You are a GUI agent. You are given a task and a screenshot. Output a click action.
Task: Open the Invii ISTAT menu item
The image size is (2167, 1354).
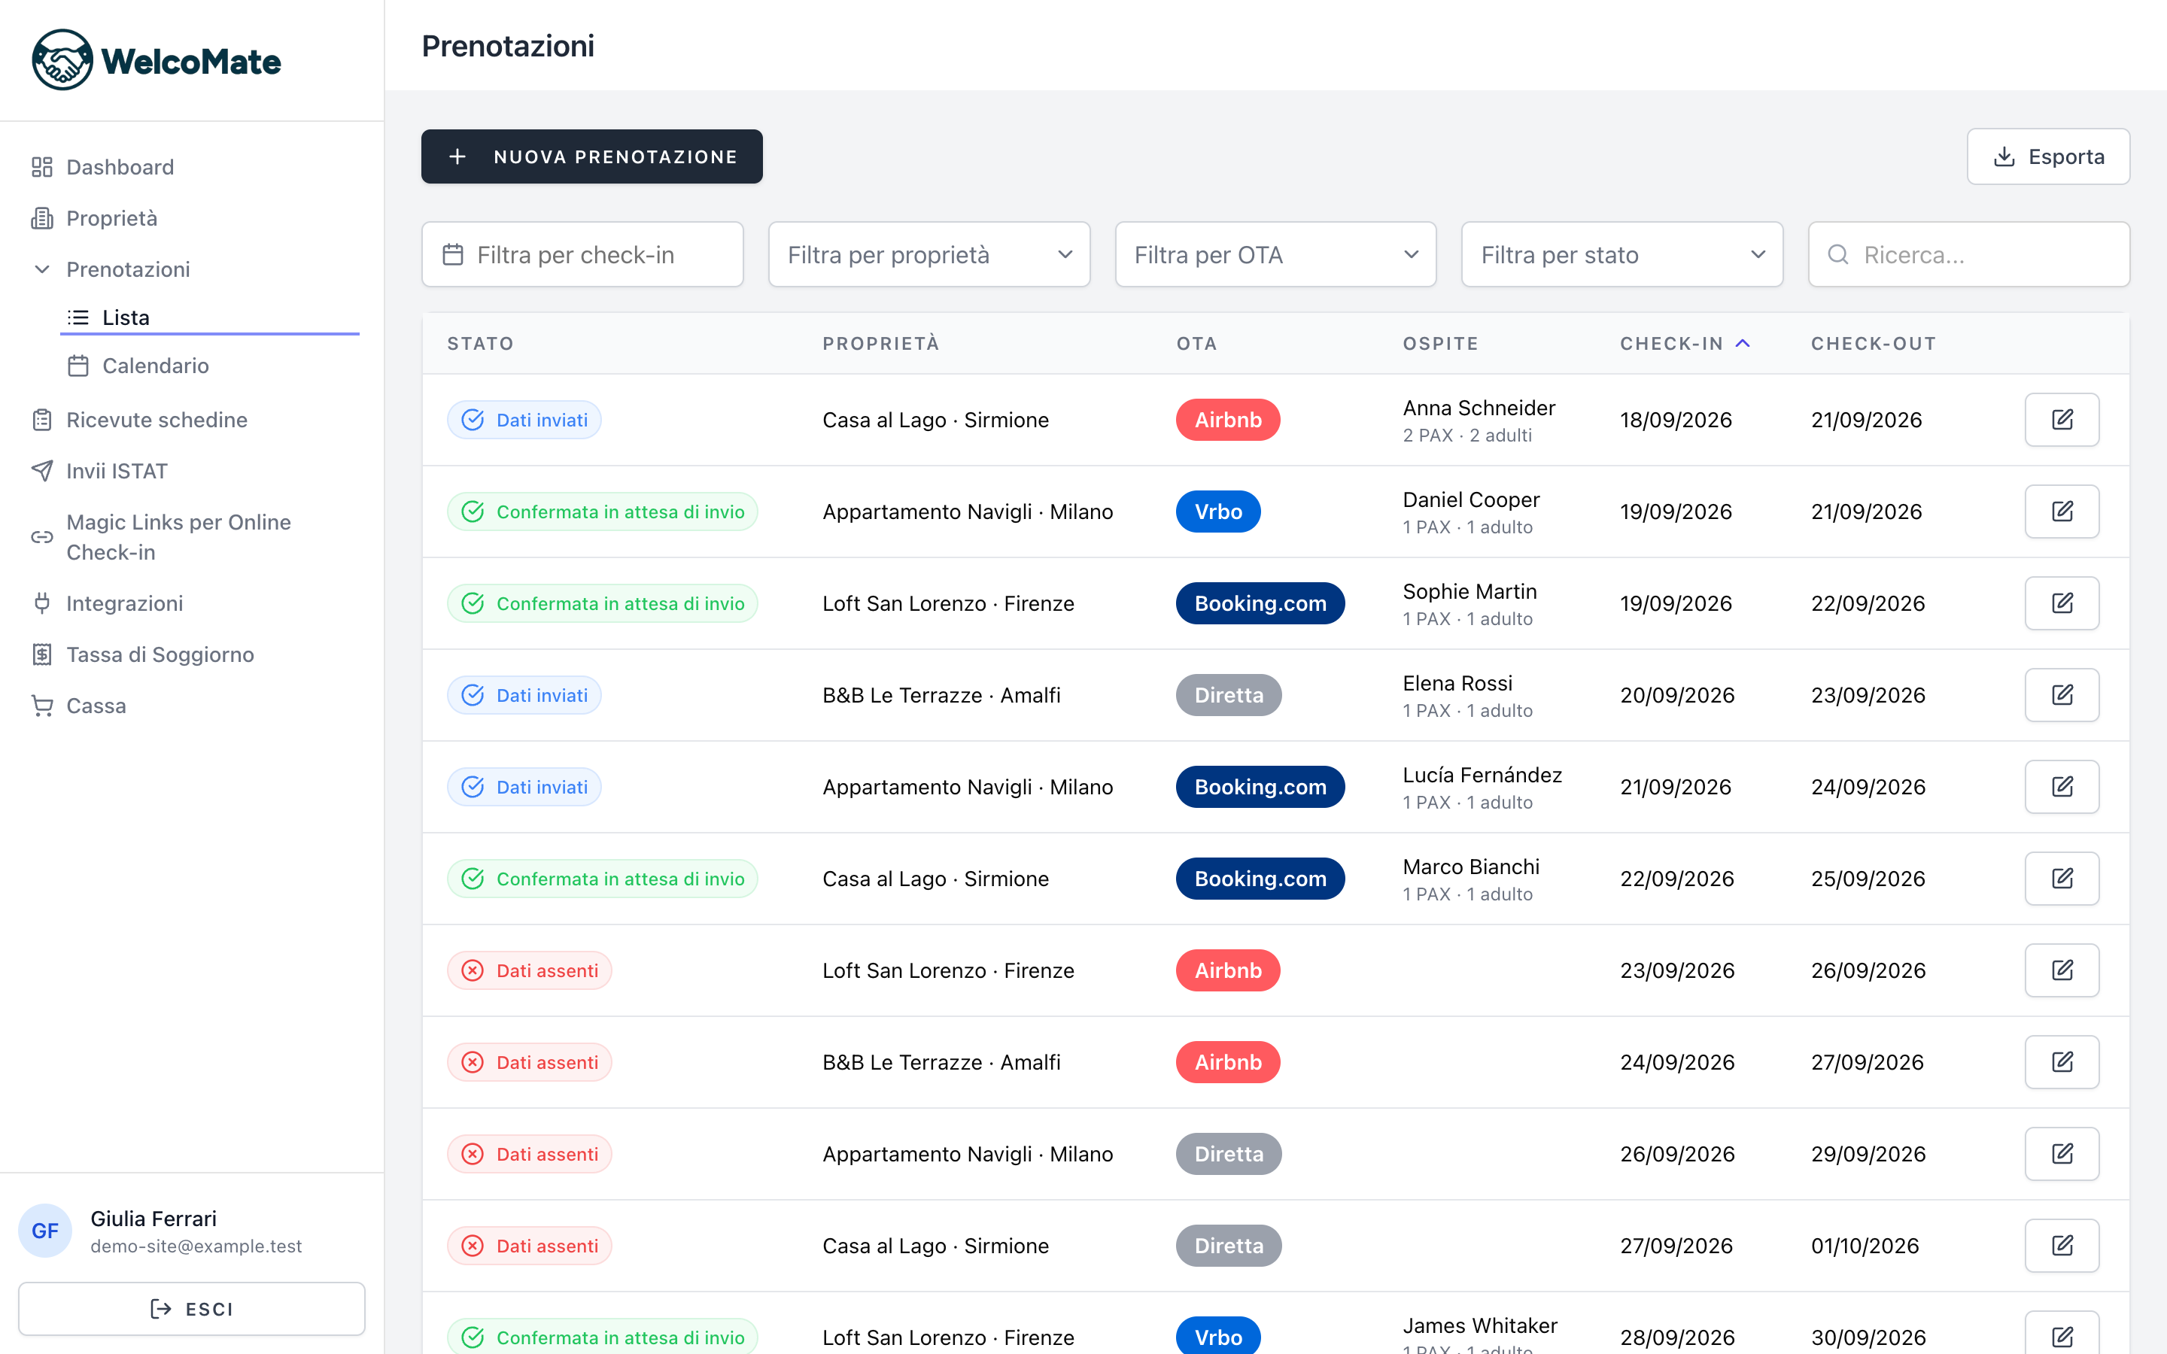click(117, 471)
